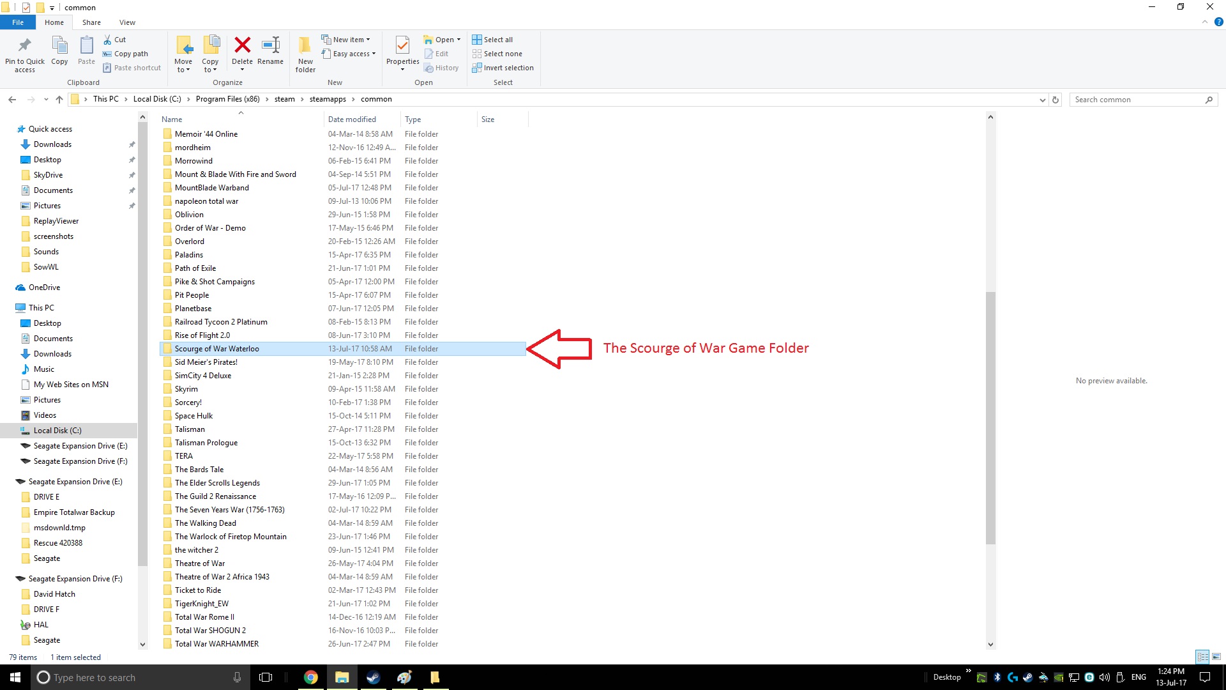Image resolution: width=1226 pixels, height=690 pixels.
Task: Click steamapps in the breadcrumb path
Action: tap(328, 99)
